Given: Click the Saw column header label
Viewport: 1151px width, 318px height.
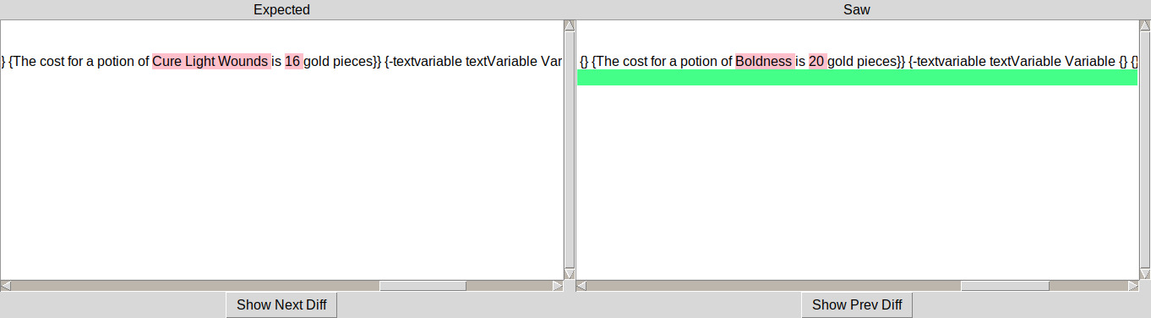Looking at the screenshot, I should pyautogui.click(x=857, y=10).
